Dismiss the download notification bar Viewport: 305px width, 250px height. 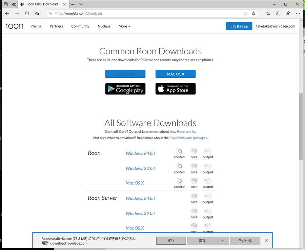click(266, 240)
